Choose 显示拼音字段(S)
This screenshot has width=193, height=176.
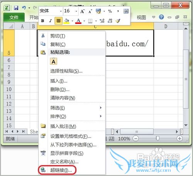pos(72,153)
